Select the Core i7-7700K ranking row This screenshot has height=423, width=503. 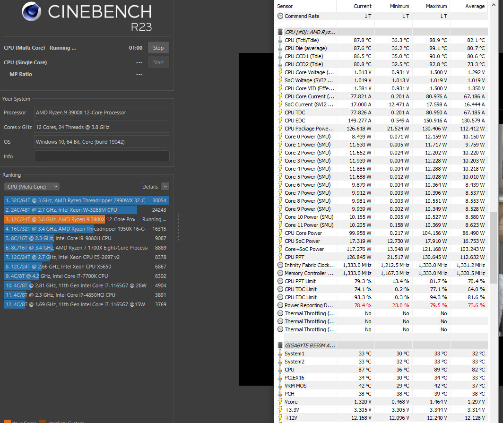(87, 276)
